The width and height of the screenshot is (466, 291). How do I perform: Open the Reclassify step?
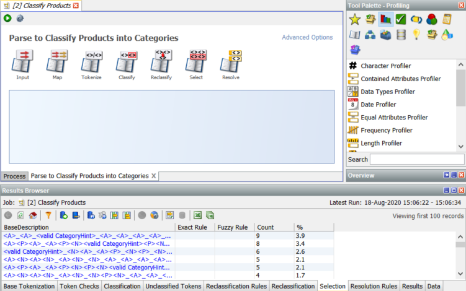(x=161, y=63)
